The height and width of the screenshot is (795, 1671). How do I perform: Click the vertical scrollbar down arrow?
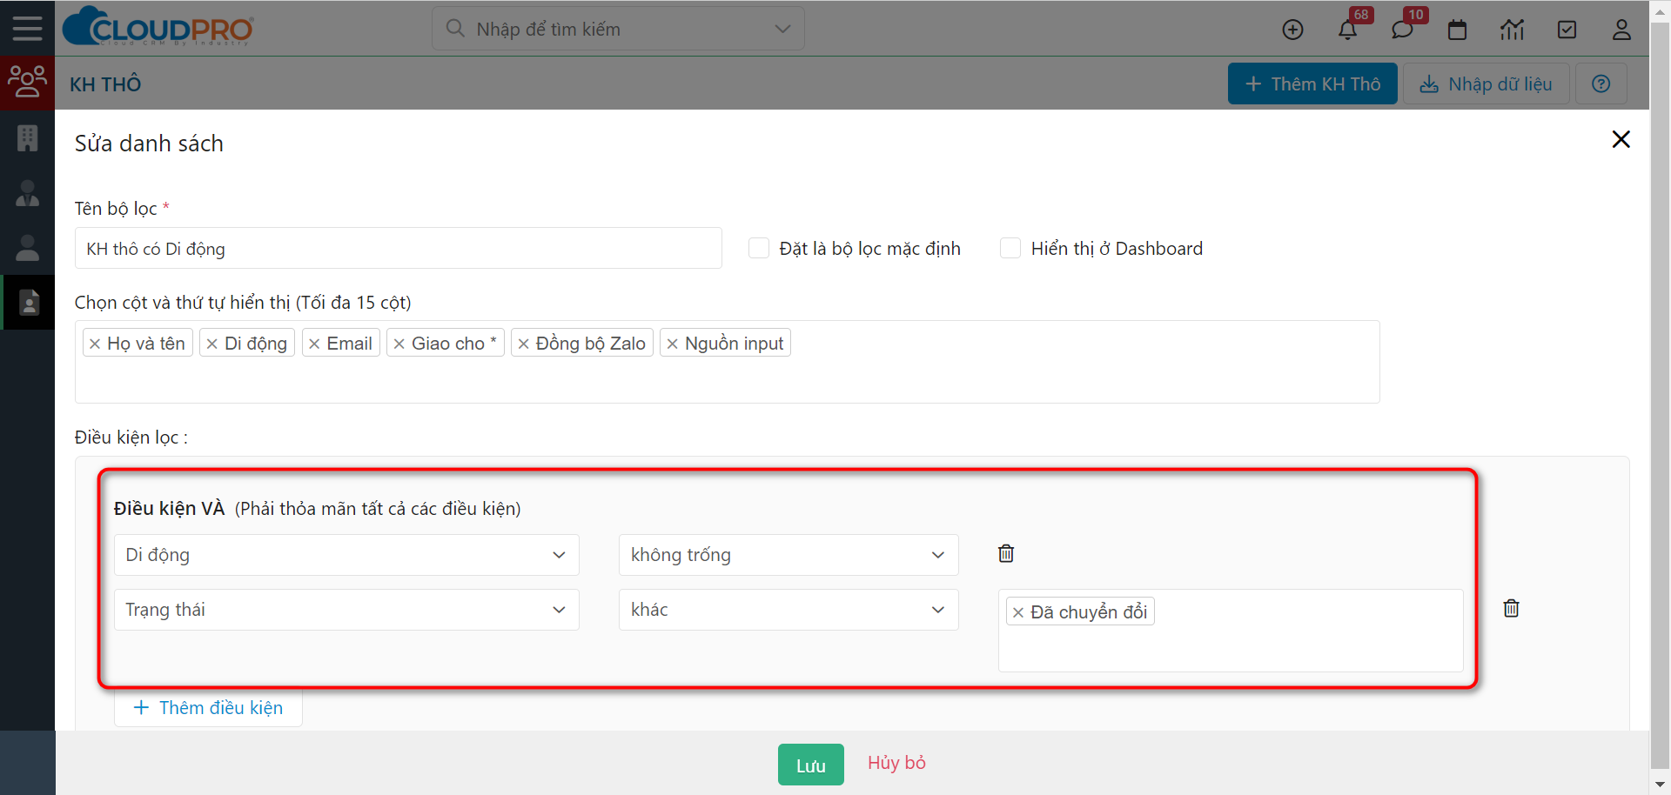pos(1661,784)
